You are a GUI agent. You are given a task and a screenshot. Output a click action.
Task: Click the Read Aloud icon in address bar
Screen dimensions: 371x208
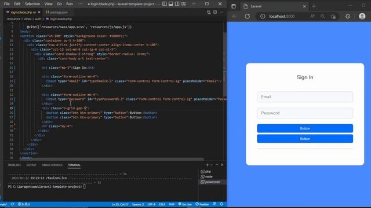point(312,16)
